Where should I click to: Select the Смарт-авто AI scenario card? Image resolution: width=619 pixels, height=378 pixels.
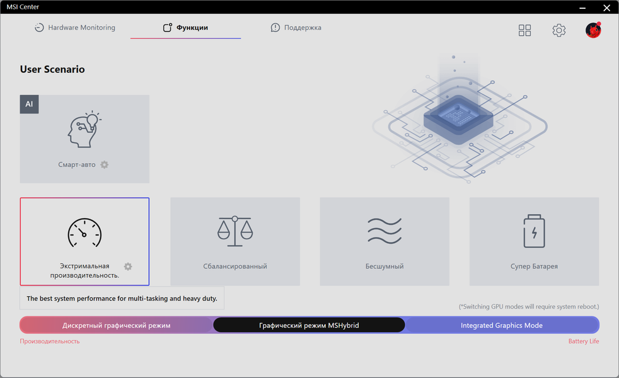pos(84,139)
